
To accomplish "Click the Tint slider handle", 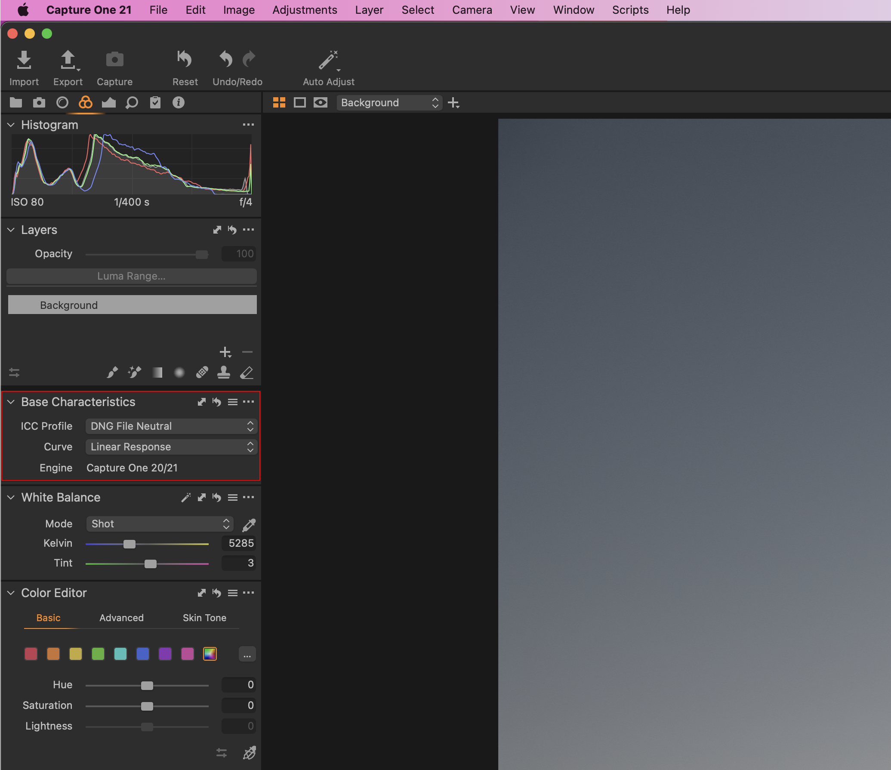I will 151,564.
